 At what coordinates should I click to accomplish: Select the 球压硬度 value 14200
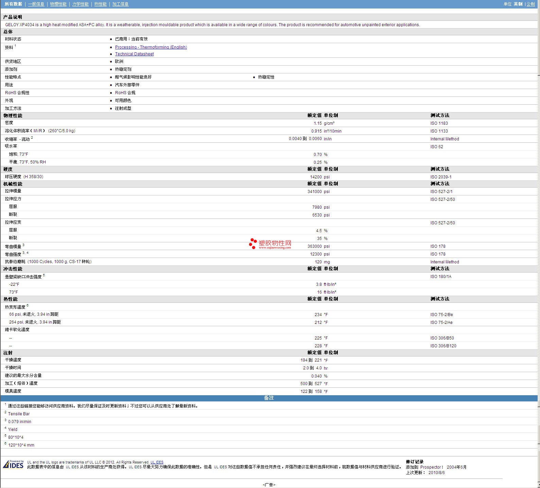[x=316, y=177]
